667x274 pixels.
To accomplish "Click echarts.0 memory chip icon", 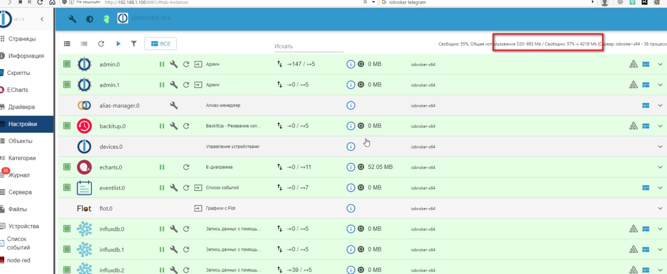I will click(361, 167).
